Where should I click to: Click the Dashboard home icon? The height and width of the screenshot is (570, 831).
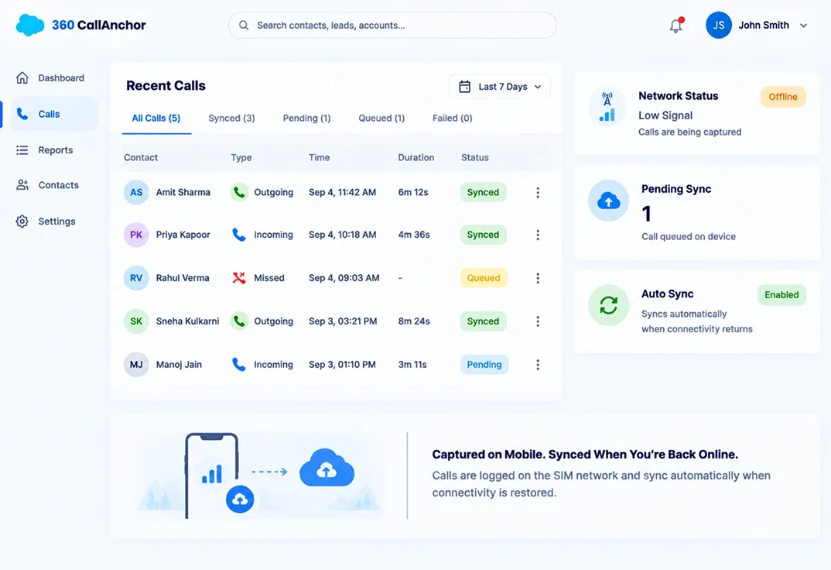click(22, 78)
